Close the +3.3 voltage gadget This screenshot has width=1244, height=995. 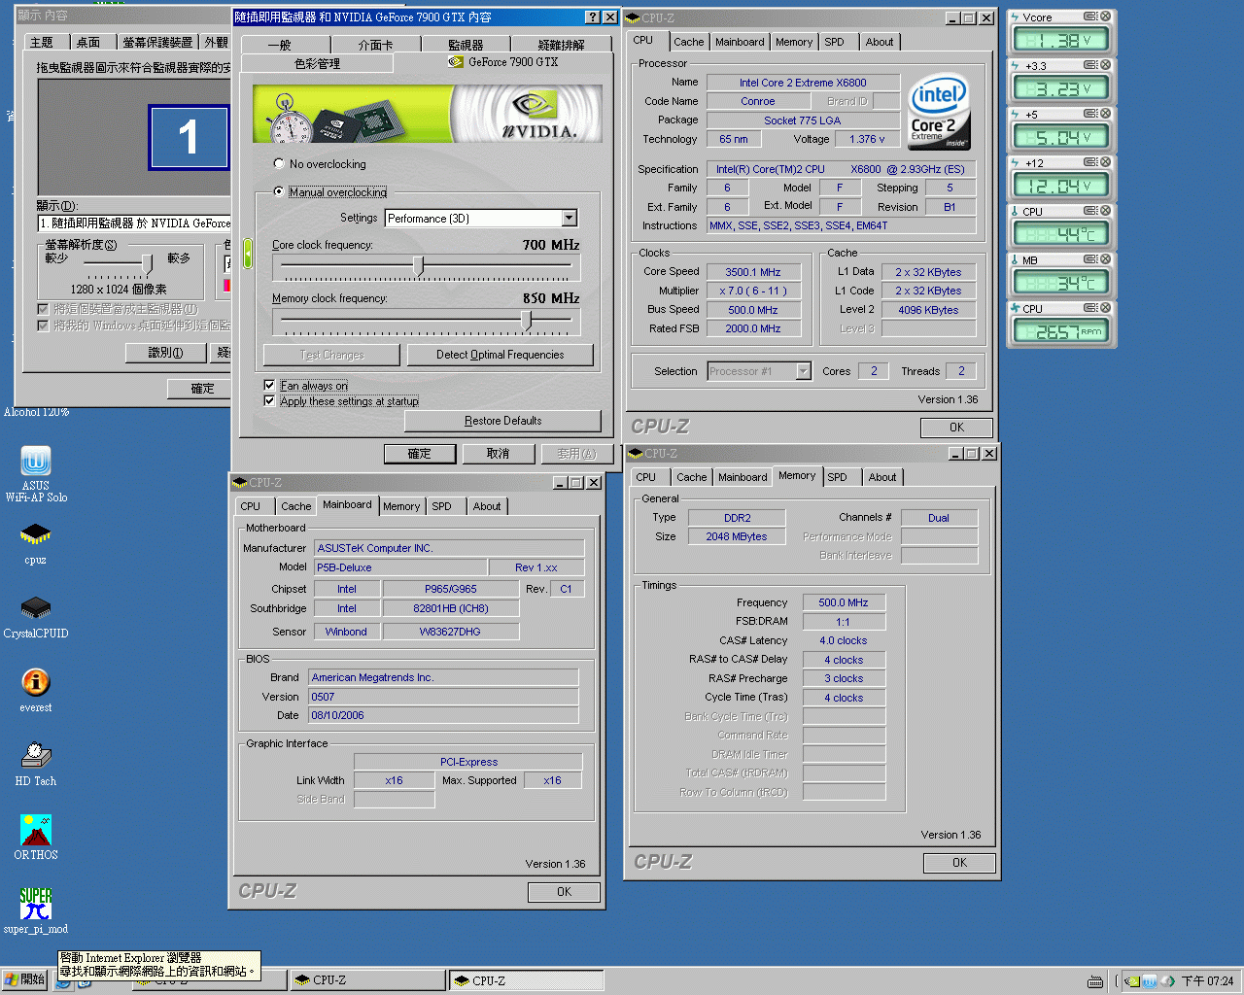click(x=1105, y=65)
